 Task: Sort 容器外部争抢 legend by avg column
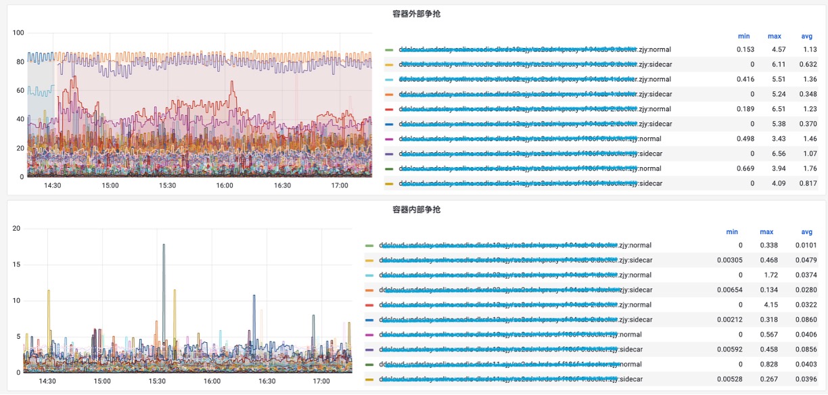tap(806, 36)
